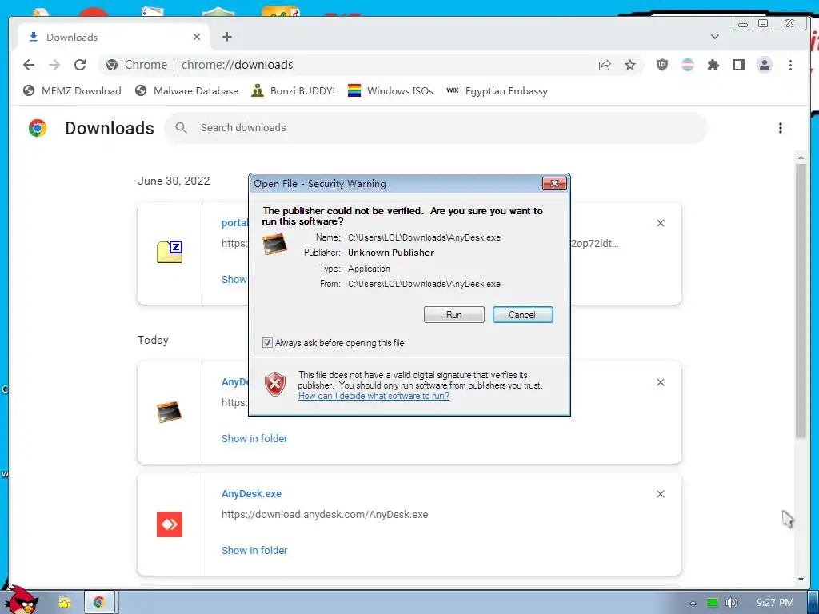The height and width of the screenshot is (614, 819).
Task: Open the Extensions puzzle piece menu
Action: (713, 65)
